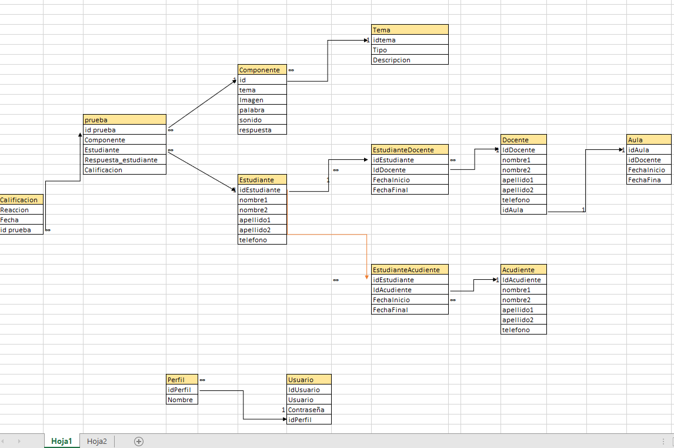Click the IdAcudiente cell in Acudiente table
Viewport: 674px width, 448px height.
tap(523, 280)
